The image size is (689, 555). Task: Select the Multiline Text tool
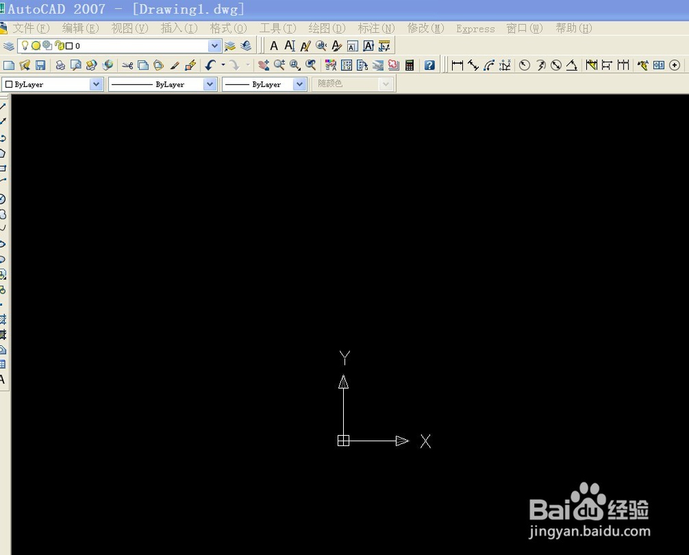(x=274, y=46)
